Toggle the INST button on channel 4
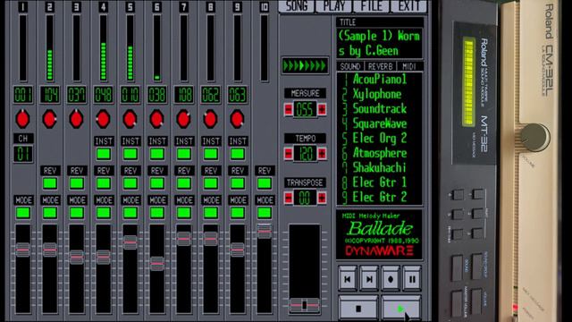 [104, 154]
